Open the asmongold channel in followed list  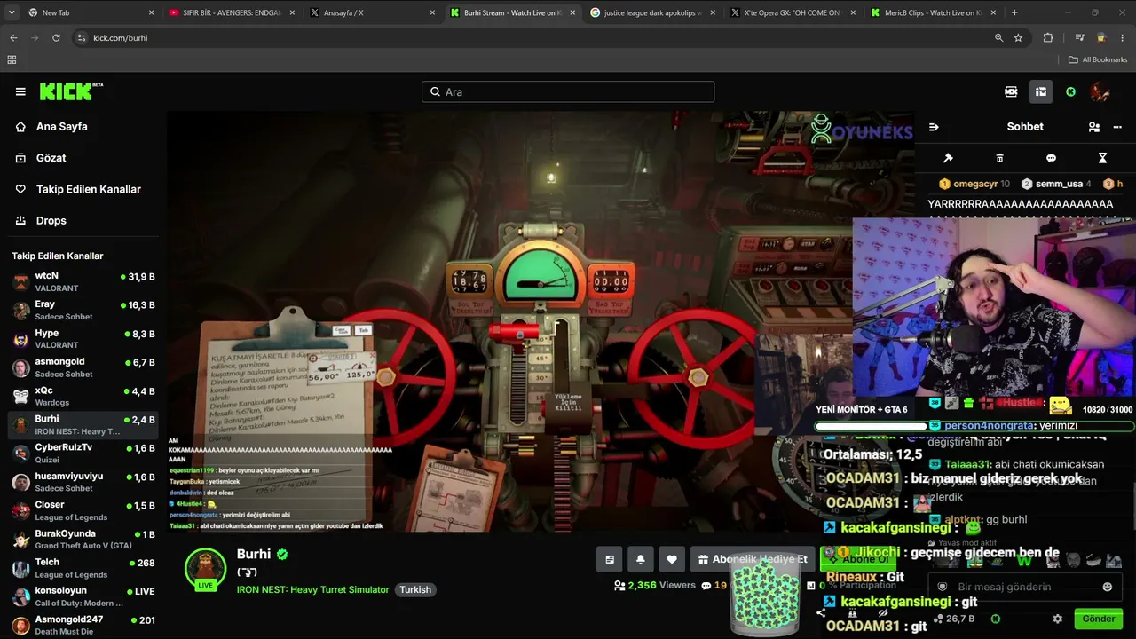coord(83,367)
